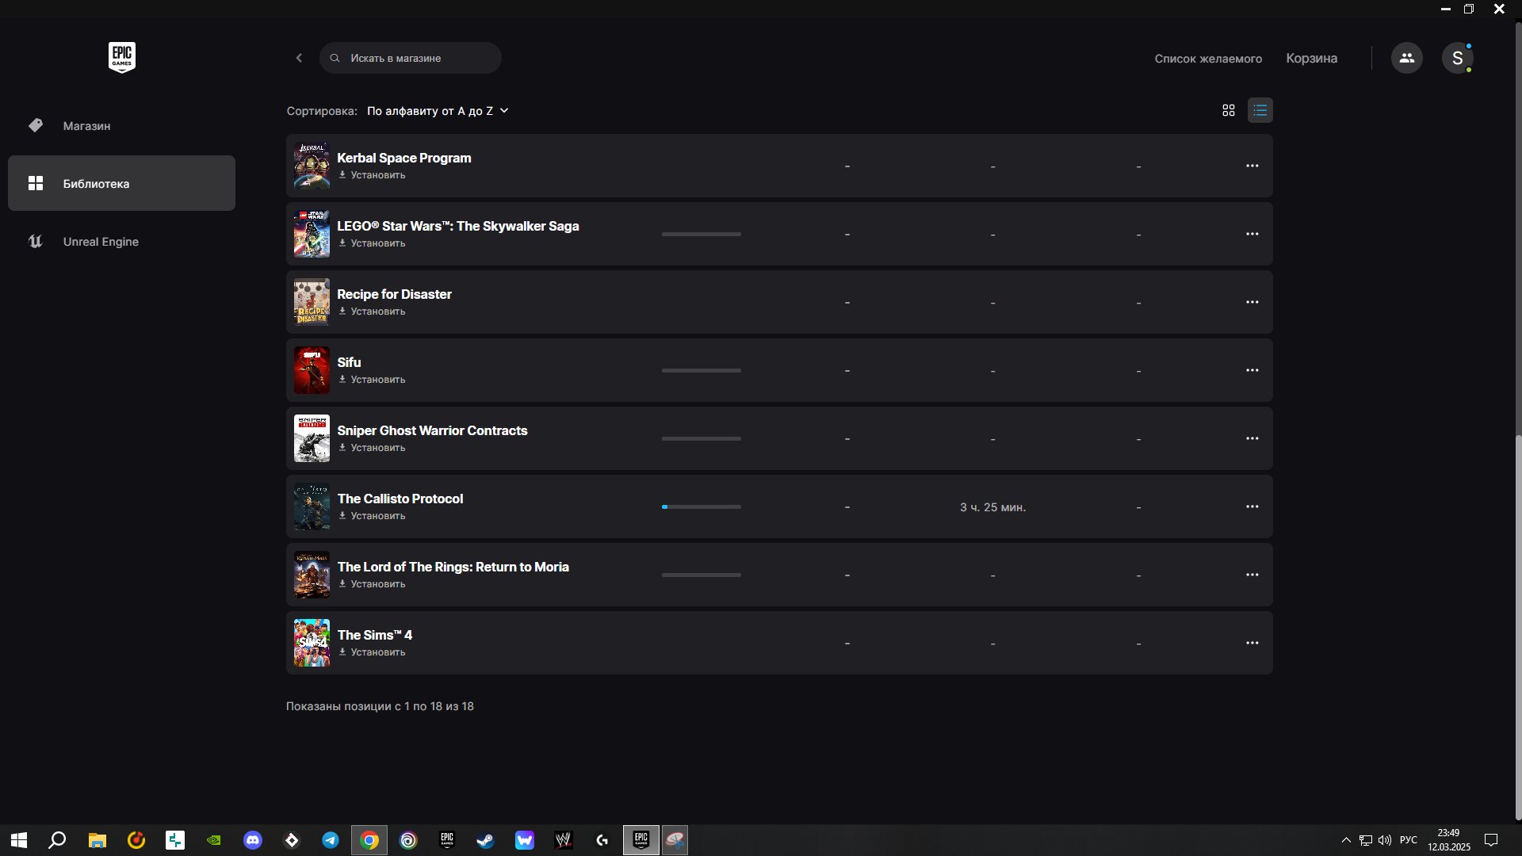Click the active Epic Games taskbar button
Viewport: 1522px width, 856px height.
coord(641,840)
